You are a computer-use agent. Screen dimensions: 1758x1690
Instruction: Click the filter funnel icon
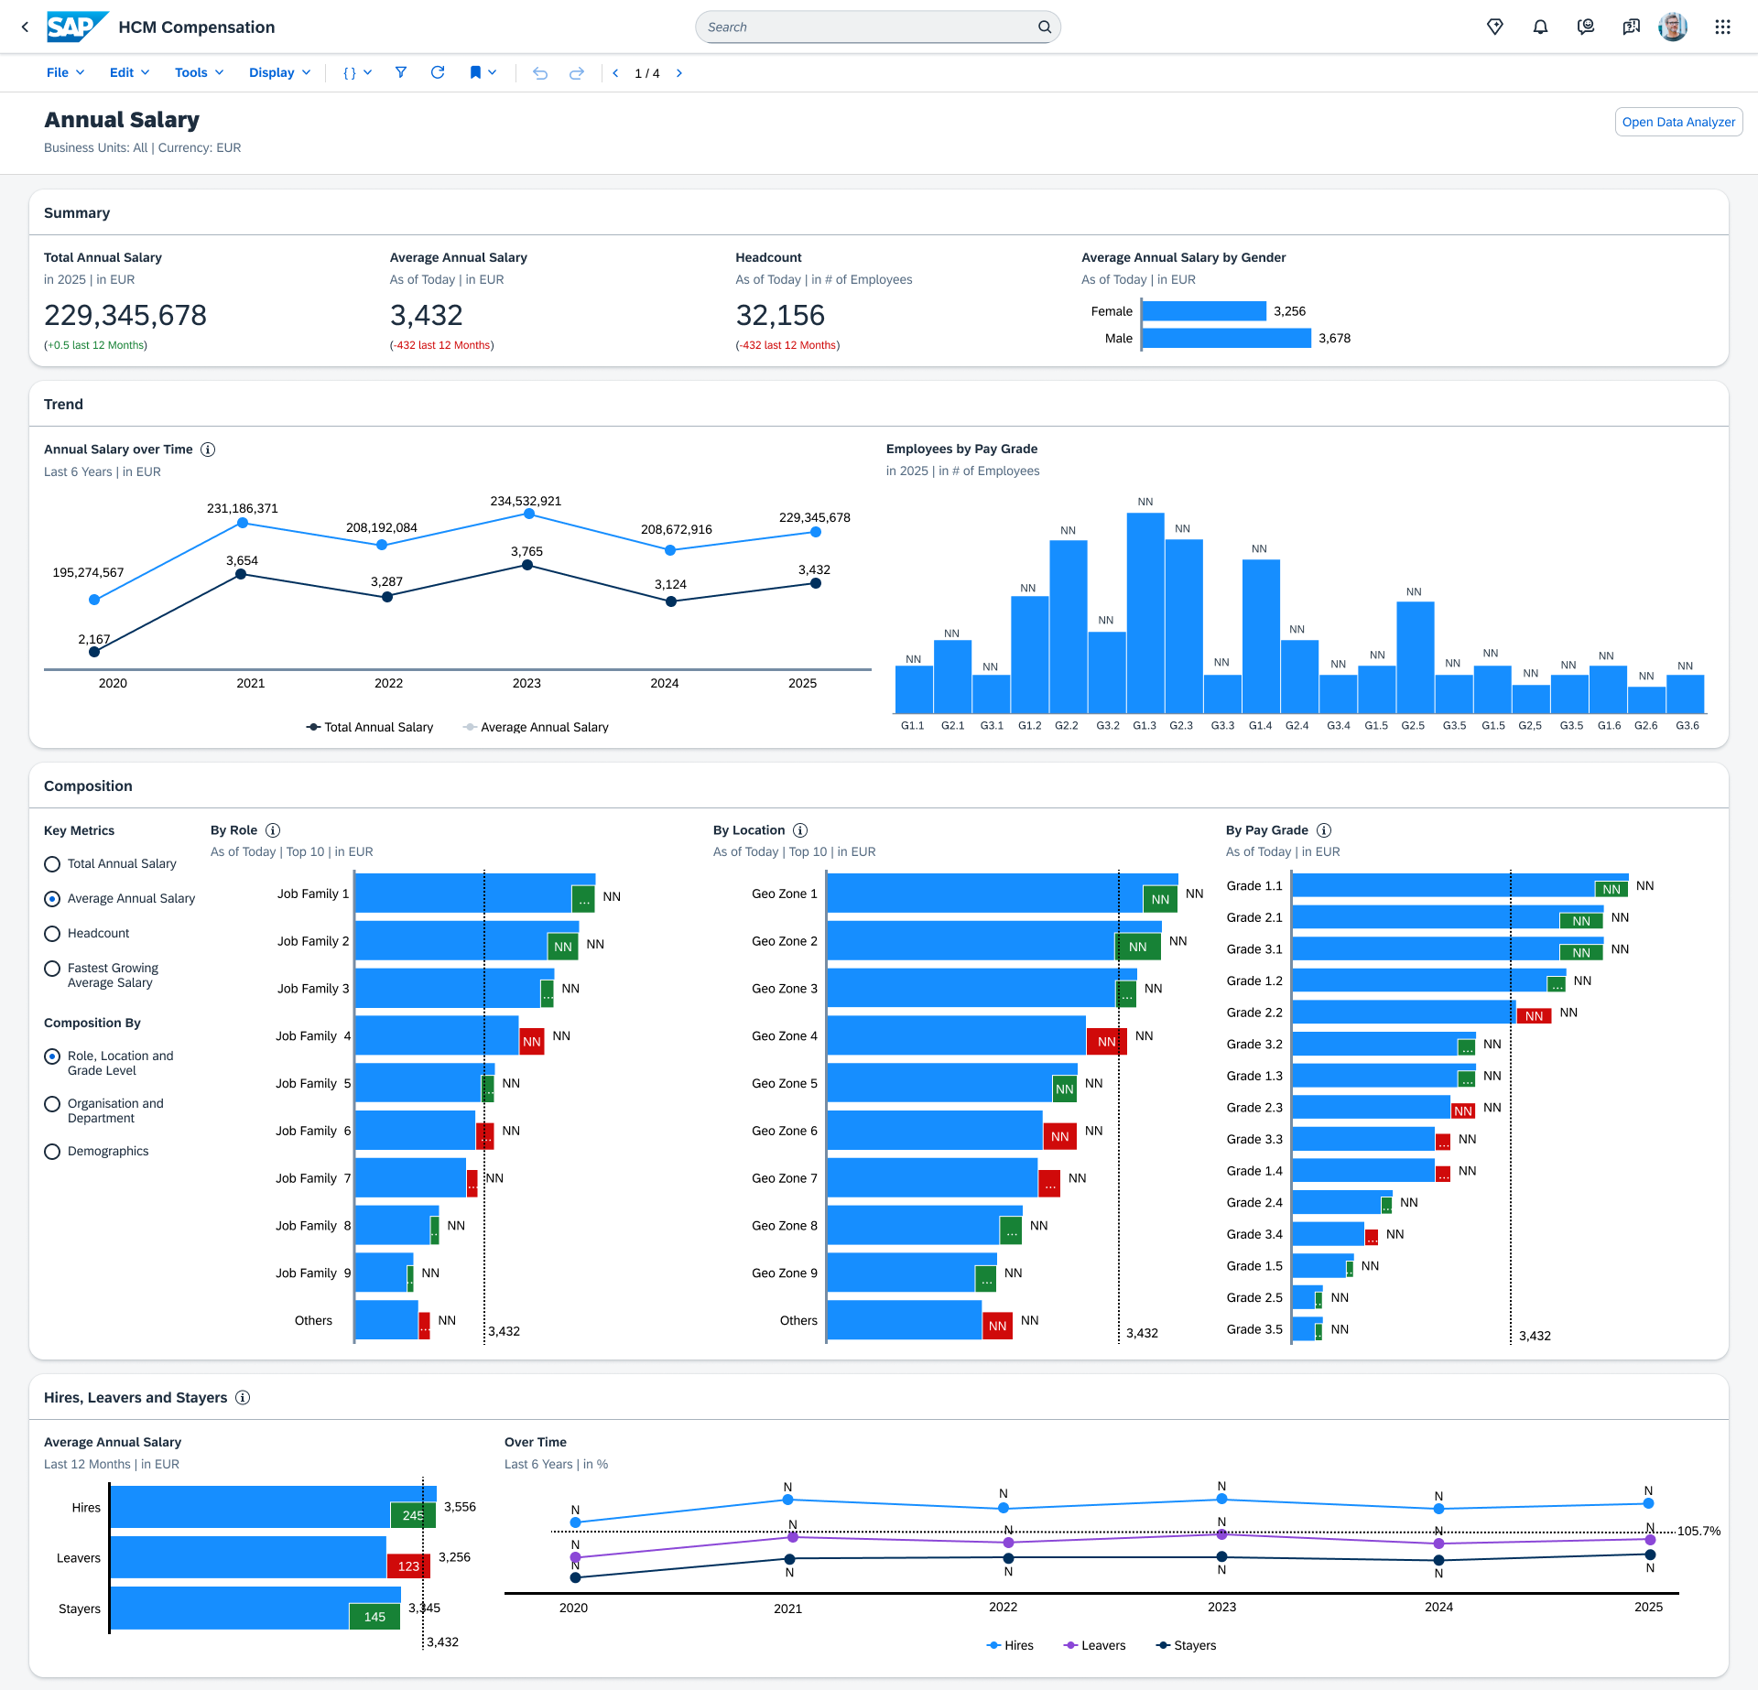[400, 72]
